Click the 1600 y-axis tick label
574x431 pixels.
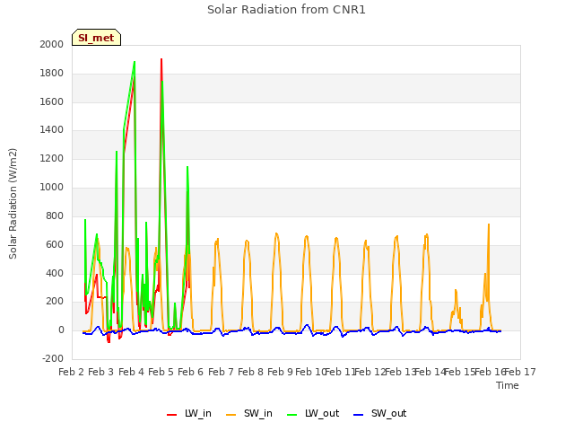[52, 101]
